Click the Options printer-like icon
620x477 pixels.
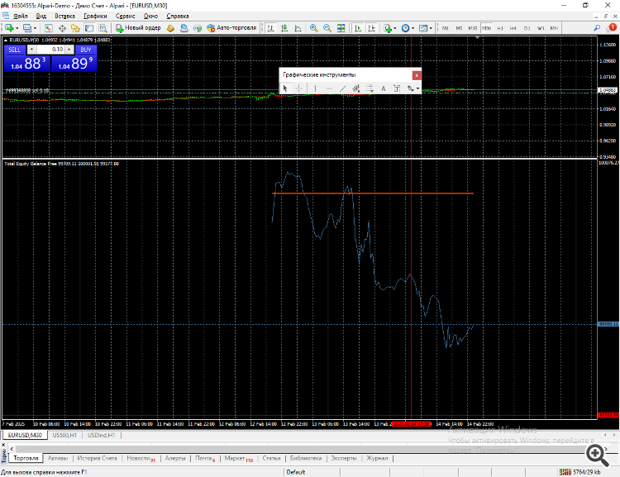coord(184,28)
